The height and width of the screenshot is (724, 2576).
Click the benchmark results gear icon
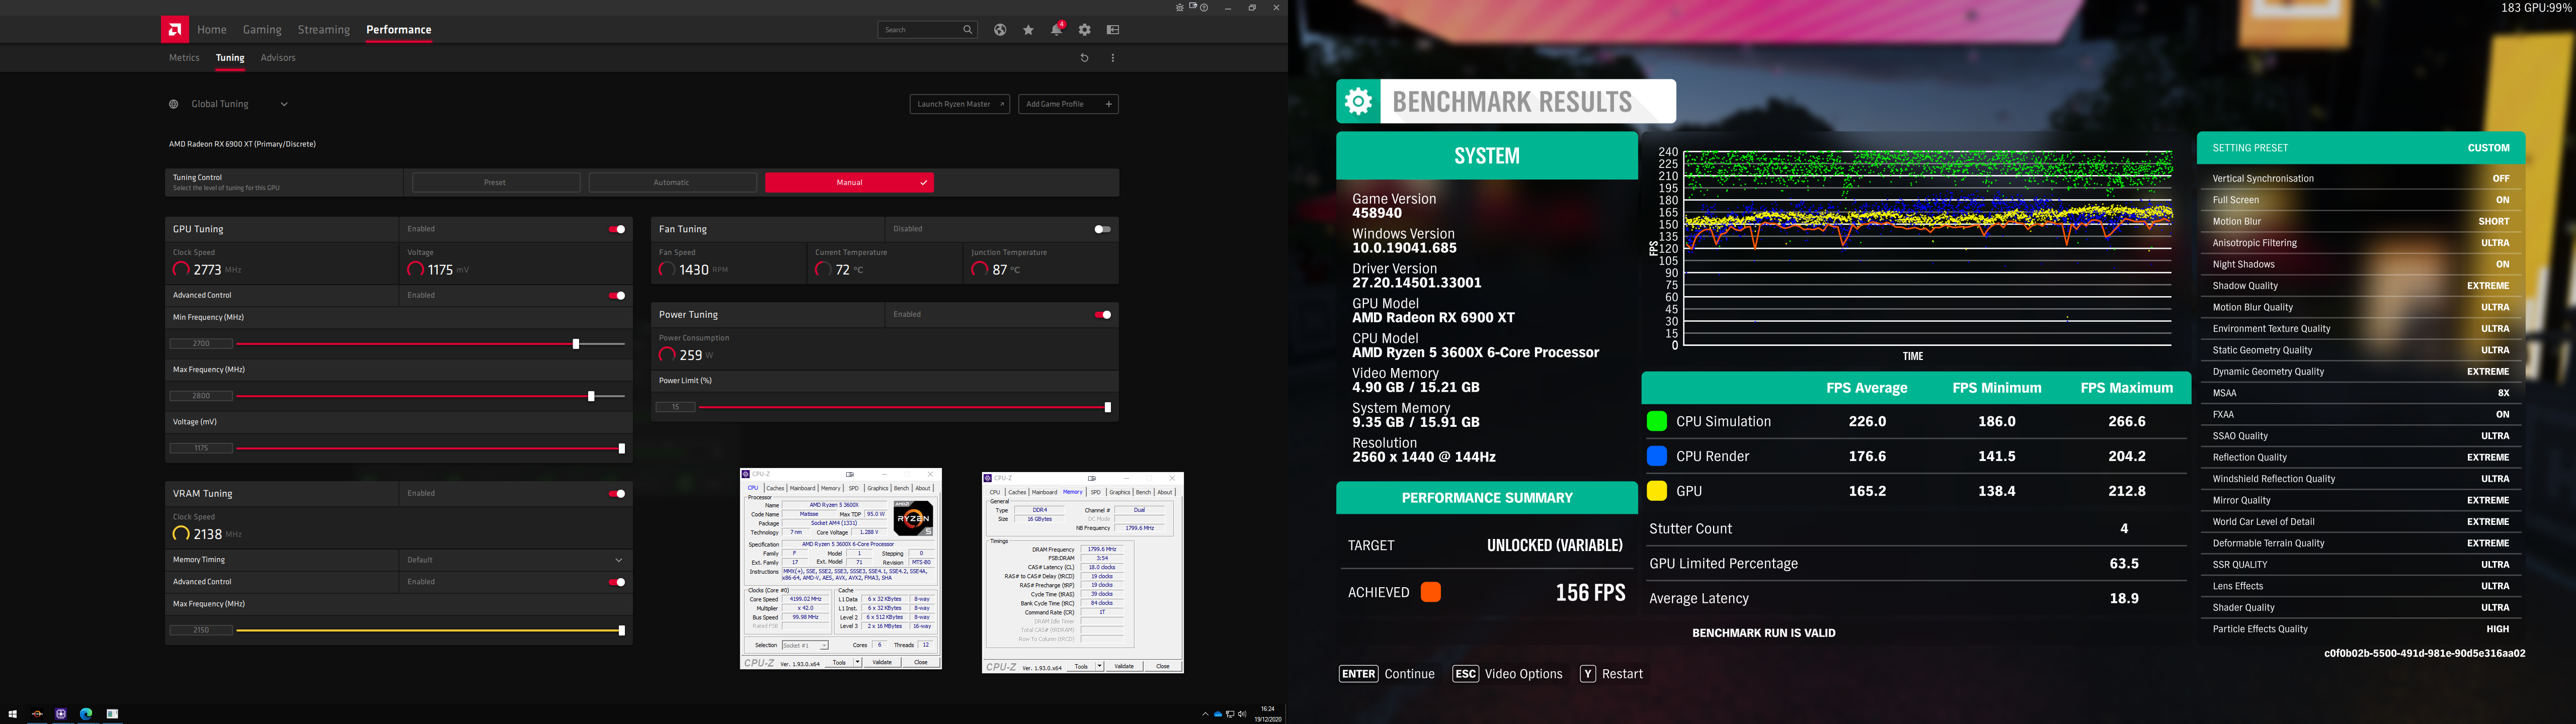1358,101
